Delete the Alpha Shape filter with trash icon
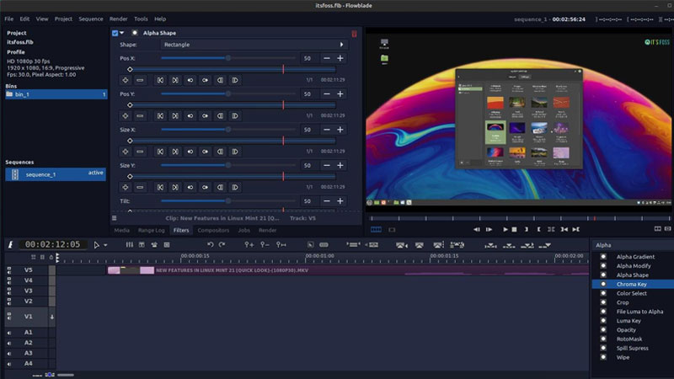The height and width of the screenshot is (379, 674). pos(354,34)
